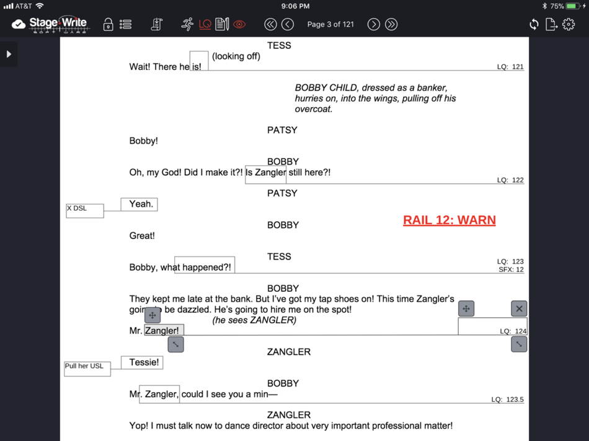This screenshot has height=441, width=589.
Task: Tap move handle near Zangler! box
Action: (152, 315)
